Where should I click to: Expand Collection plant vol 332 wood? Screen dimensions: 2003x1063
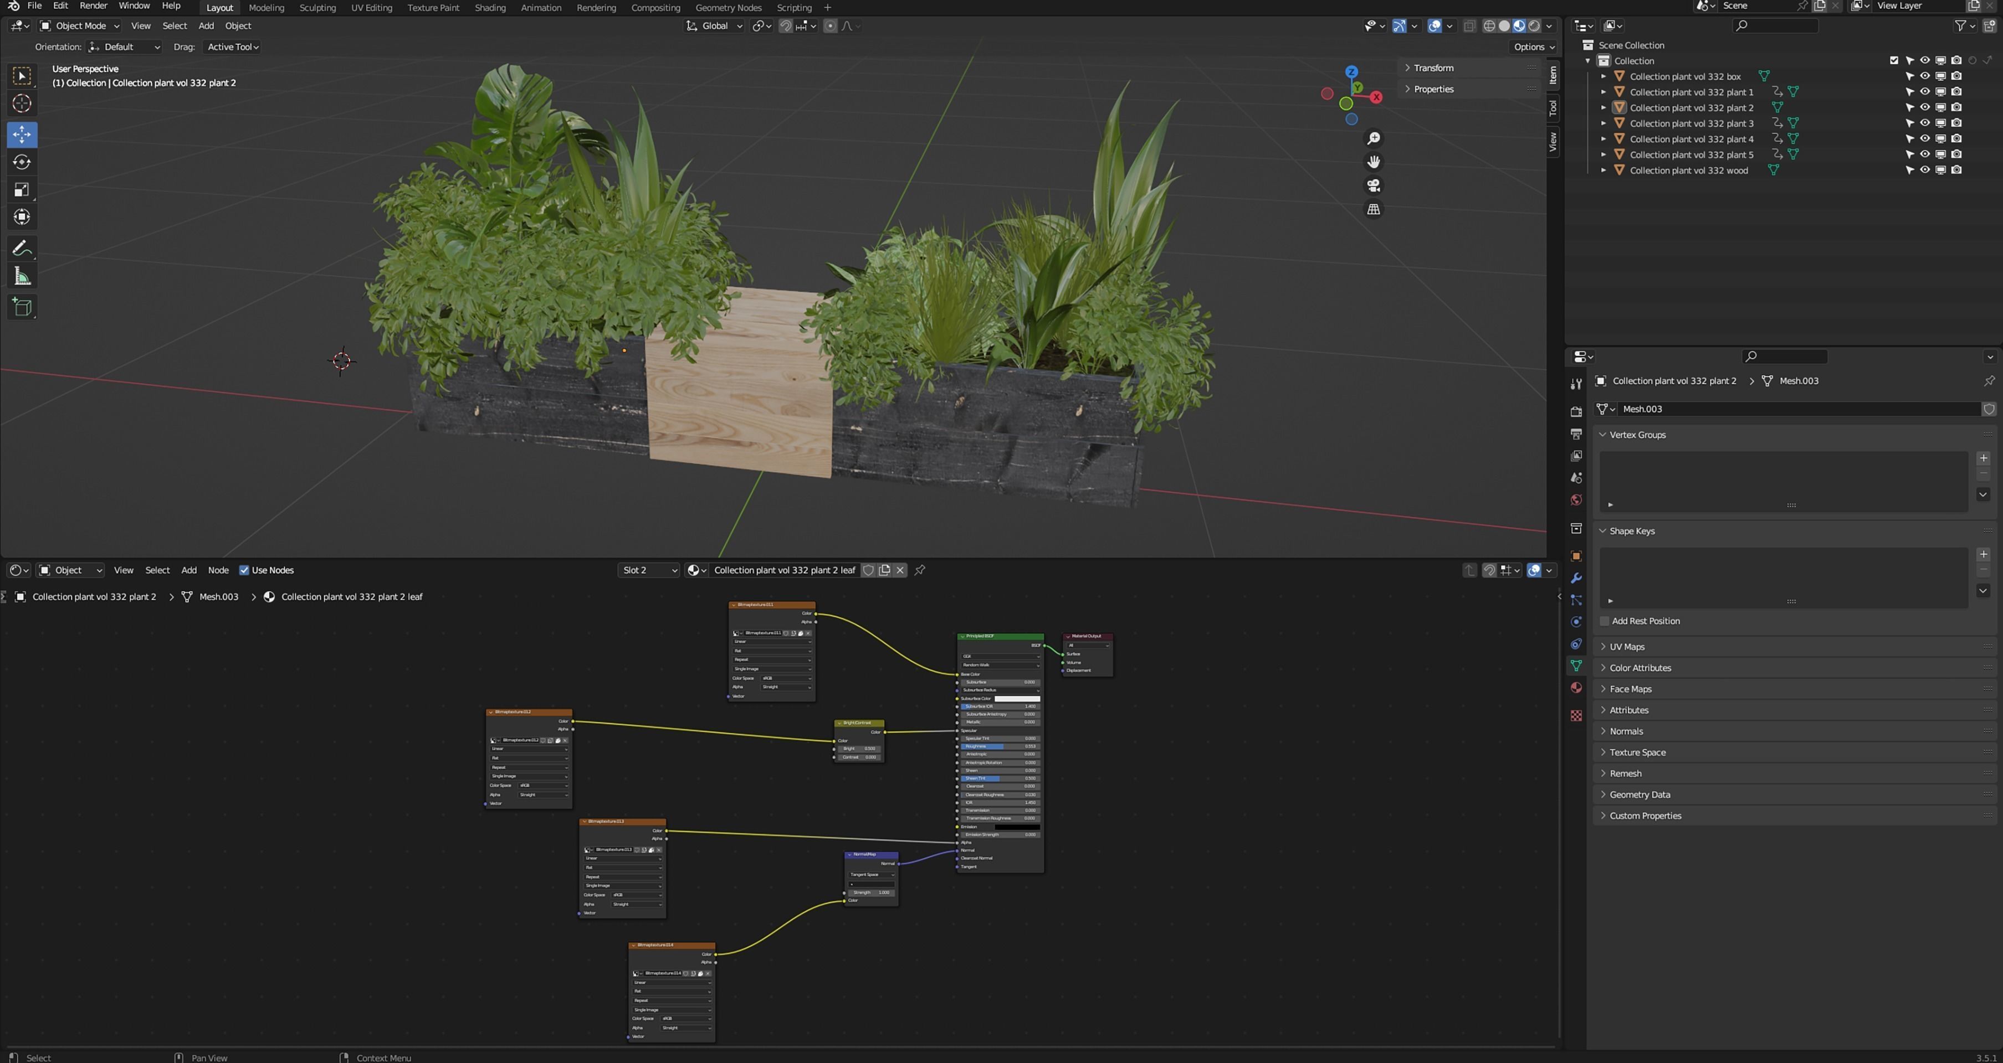[1604, 169]
